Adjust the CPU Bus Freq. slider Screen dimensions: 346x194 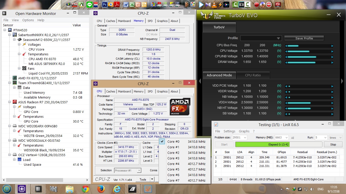click(309, 46)
